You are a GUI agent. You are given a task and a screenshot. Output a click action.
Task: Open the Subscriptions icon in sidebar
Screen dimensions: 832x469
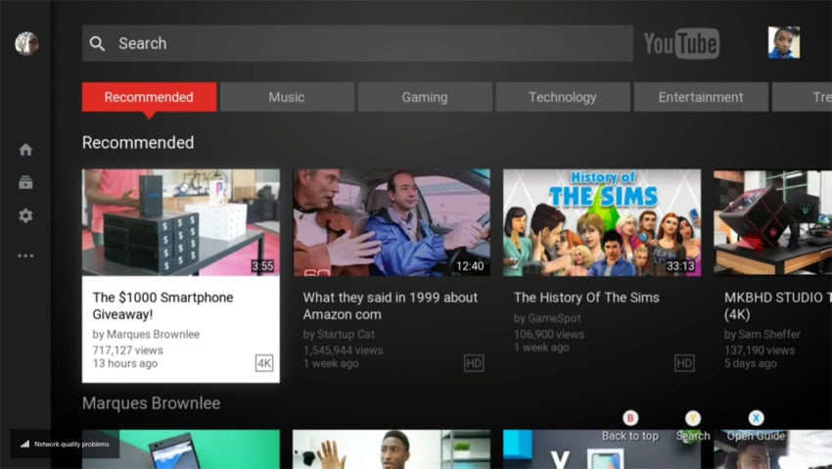(x=25, y=182)
